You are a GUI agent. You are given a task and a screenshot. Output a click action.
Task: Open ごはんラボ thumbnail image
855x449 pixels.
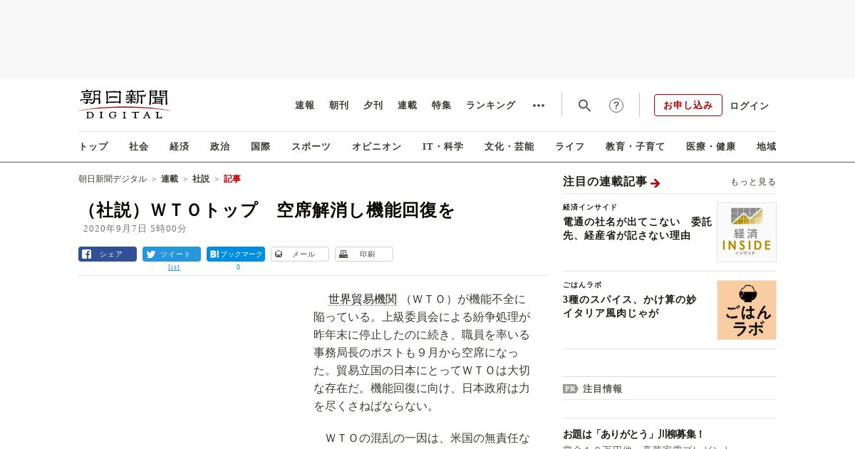[x=747, y=310]
